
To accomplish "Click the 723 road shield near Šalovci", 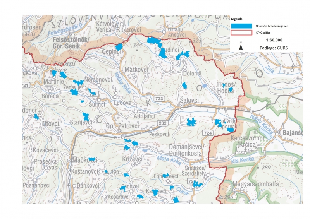I will click(x=158, y=99).
